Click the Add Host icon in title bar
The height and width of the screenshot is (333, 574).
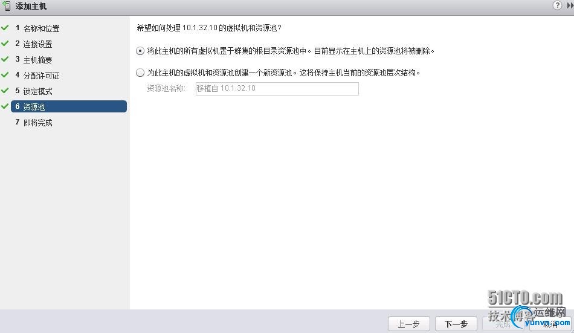click(x=7, y=6)
